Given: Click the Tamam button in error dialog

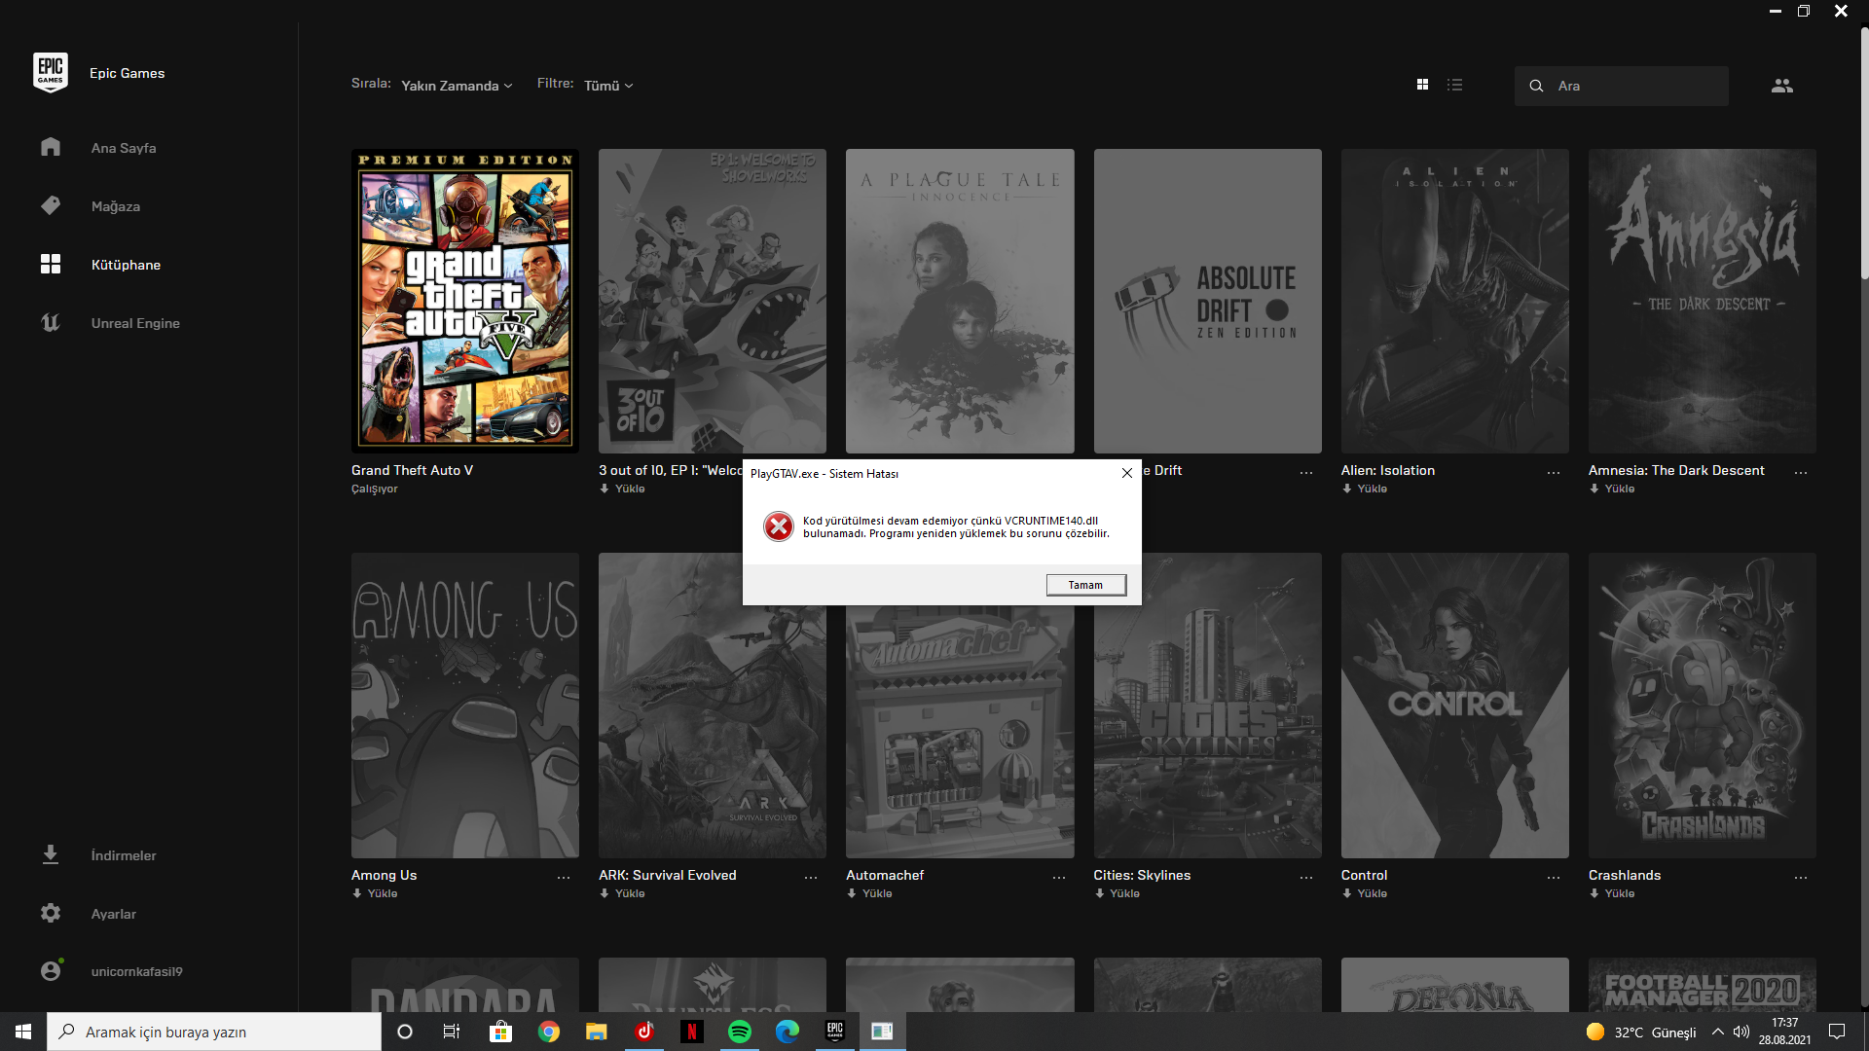Looking at the screenshot, I should 1086,585.
